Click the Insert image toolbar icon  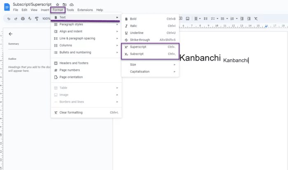pyautogui.click(x=188, y=18)
